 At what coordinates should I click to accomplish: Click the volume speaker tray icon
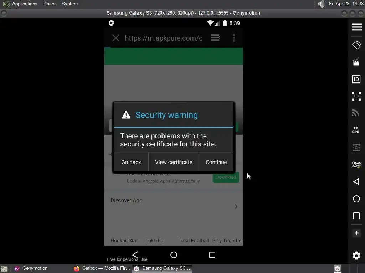pos(321,4)
